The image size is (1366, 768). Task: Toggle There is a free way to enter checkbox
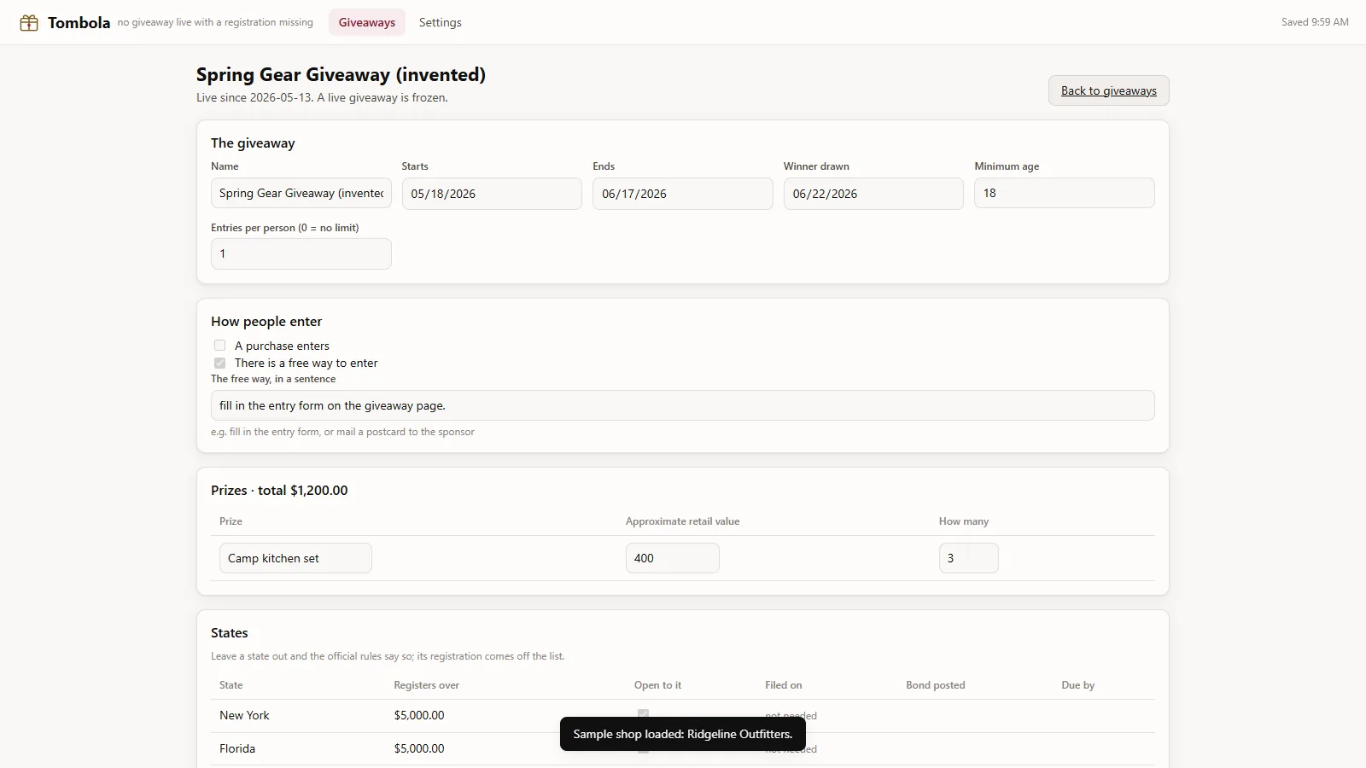point(220,363)
